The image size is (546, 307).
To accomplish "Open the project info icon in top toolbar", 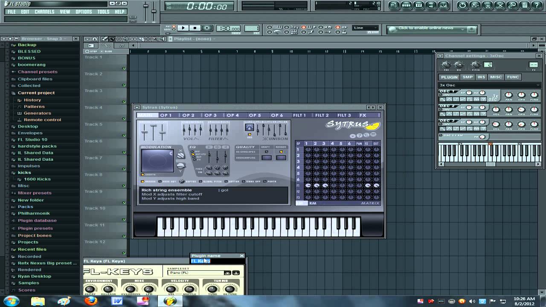I will pyautogui.click(x=526, y=6).
